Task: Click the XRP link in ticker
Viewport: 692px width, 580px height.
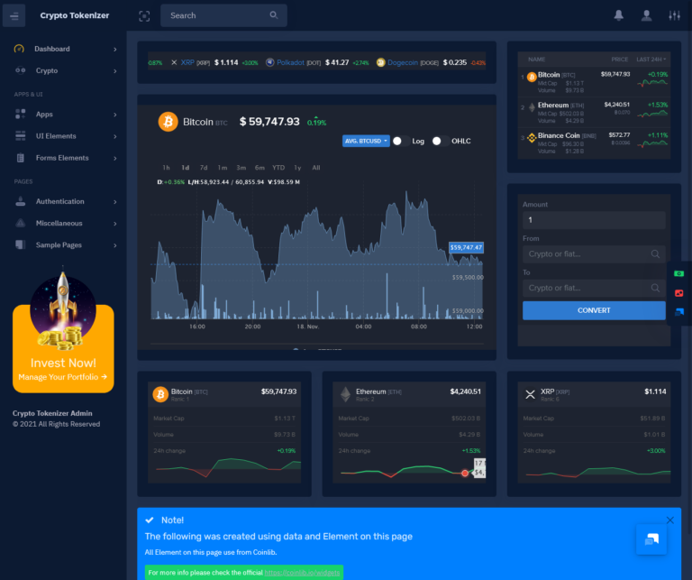Action: [x=187, y=63]
